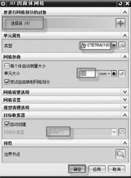
Task: Click the dialog settings gear icon
Action: click(3, 3)
